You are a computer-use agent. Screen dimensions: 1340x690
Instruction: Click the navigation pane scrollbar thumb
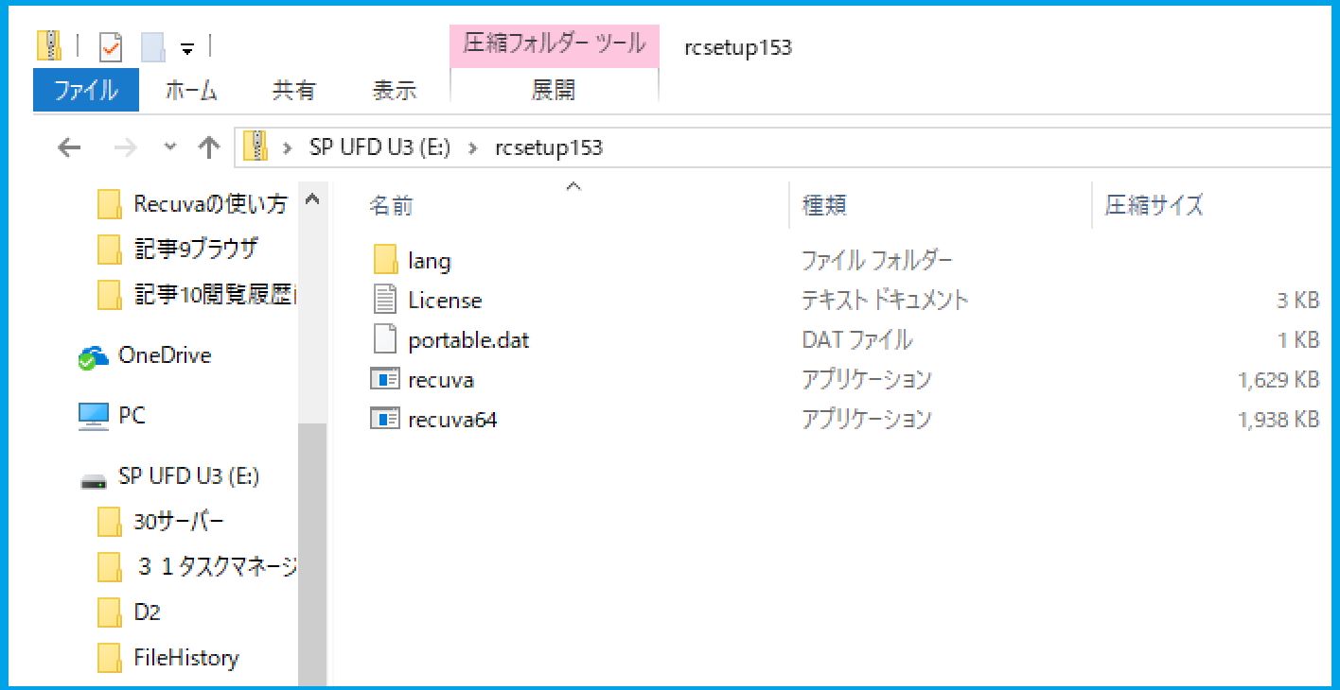coord(312,553)
